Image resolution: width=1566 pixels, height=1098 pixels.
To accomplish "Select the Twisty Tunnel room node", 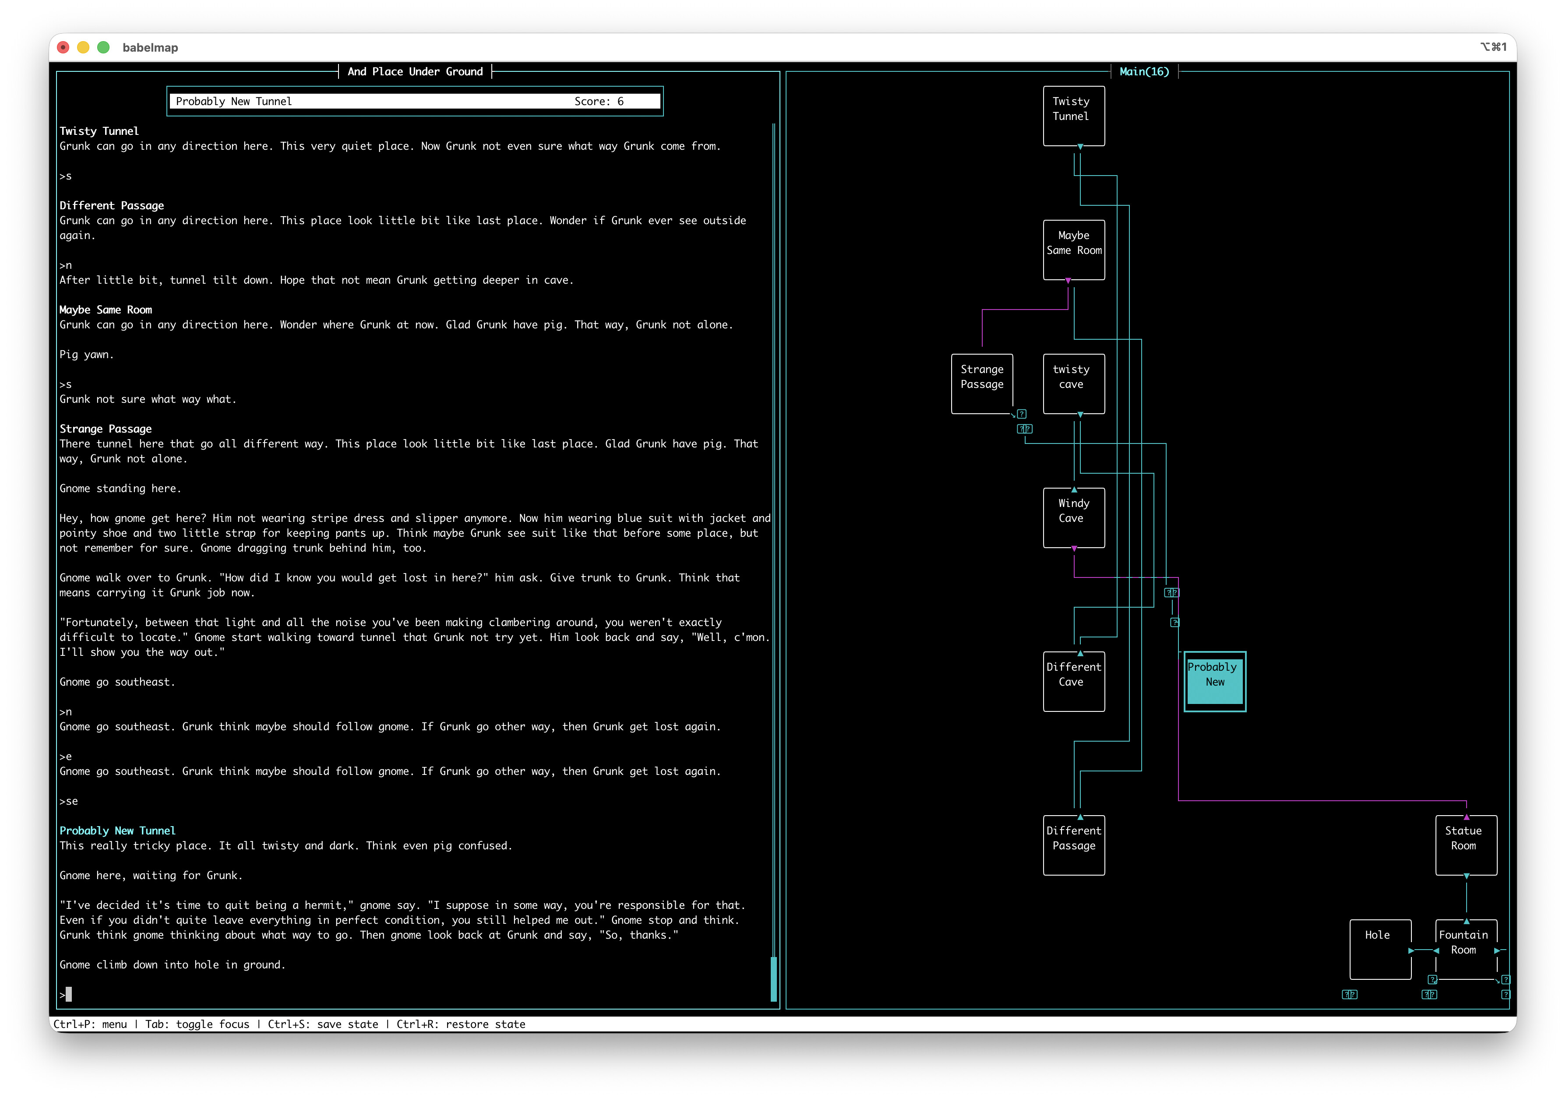I will tap(1073, 116).
